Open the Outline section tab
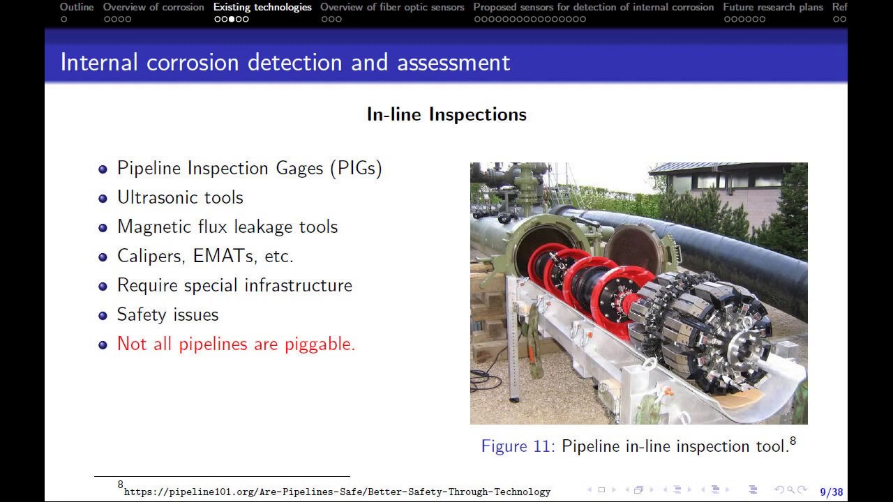 [x=77, y=7]
